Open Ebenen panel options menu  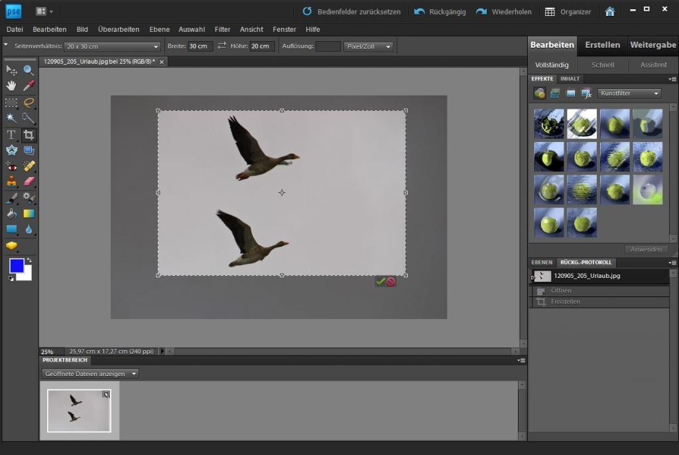672,263
